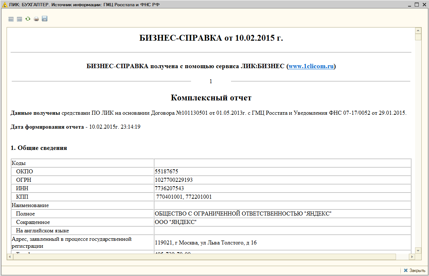Open the www.1clicom.ru link
The width and height of the screenshot is (429, 276).
311,66
